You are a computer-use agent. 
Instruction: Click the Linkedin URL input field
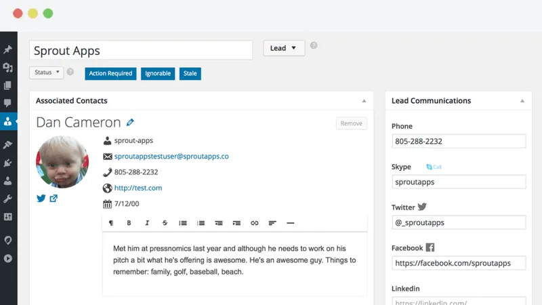(459, 301)
